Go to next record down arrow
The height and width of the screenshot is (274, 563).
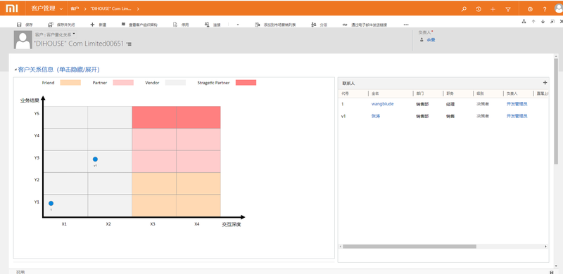[x=543, y=22]
